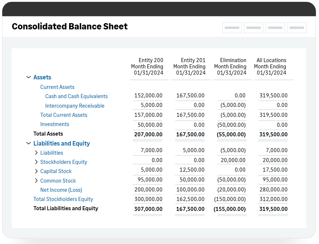The height and width of the screenshot is (244, 319).
Task: Click Entity 200 Total Current Assets 157,000.00
Action: [148, 115]
